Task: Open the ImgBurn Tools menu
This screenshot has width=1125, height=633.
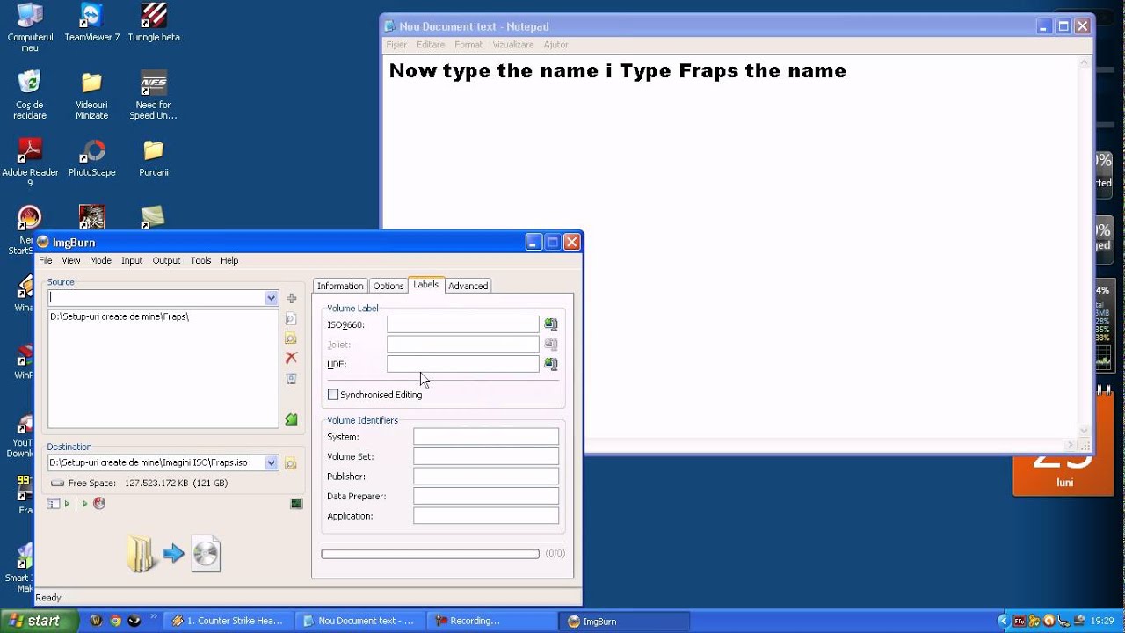Action: [200, 260]
